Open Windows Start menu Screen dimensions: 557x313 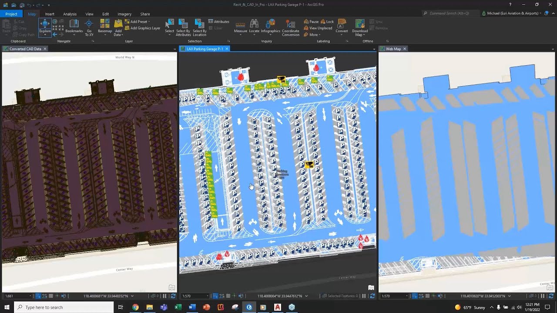(7, 307)
